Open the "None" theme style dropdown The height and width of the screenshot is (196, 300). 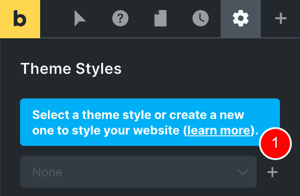click(138, 172)
